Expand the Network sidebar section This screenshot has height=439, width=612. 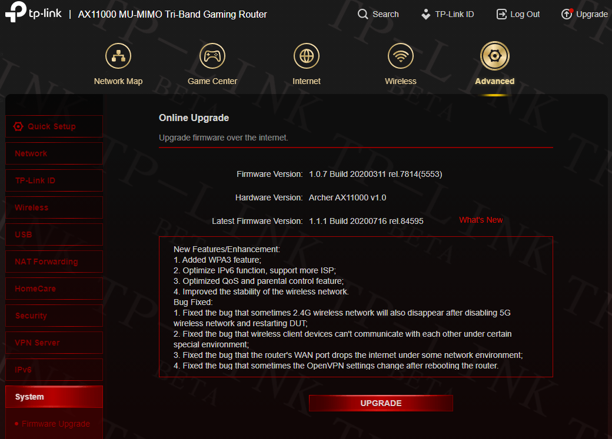54,153
